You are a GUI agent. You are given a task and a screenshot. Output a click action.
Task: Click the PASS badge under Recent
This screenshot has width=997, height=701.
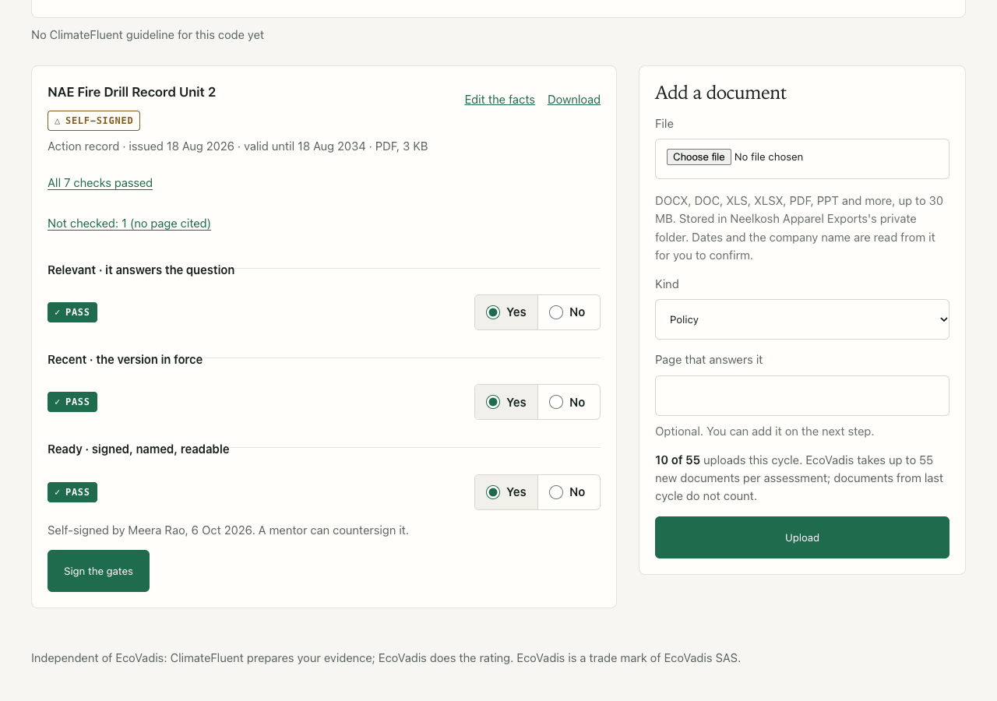click(x=72, y=402)
